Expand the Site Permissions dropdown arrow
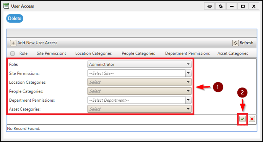Viewport: 263px width, 142px height. [188, 73]
